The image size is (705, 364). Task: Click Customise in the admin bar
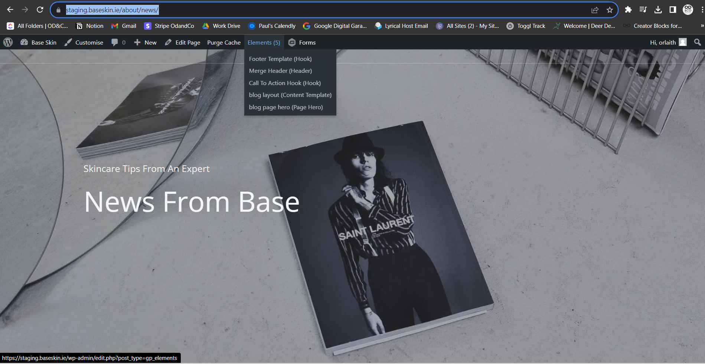pos(84,42)
